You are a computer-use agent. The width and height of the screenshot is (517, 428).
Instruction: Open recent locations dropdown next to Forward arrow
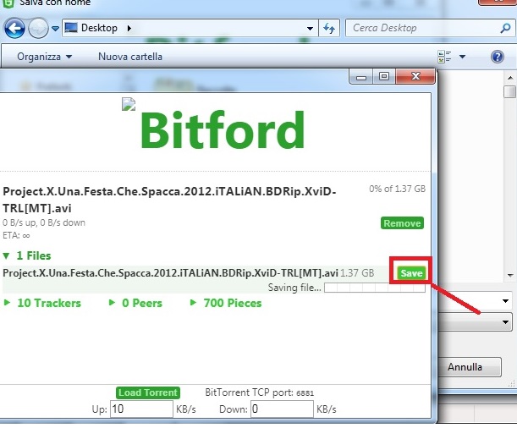[55, 29]
